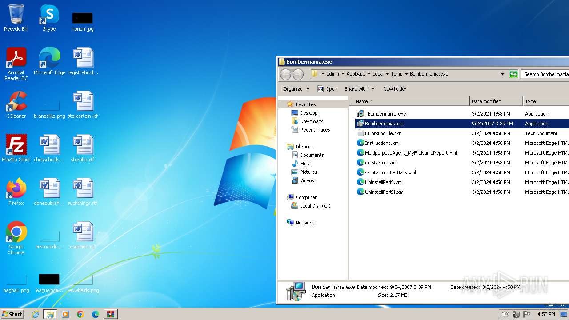The image size is (569, 320).
Task: Launch Google Chrome desktop shortcut
Action: (16, 238)
